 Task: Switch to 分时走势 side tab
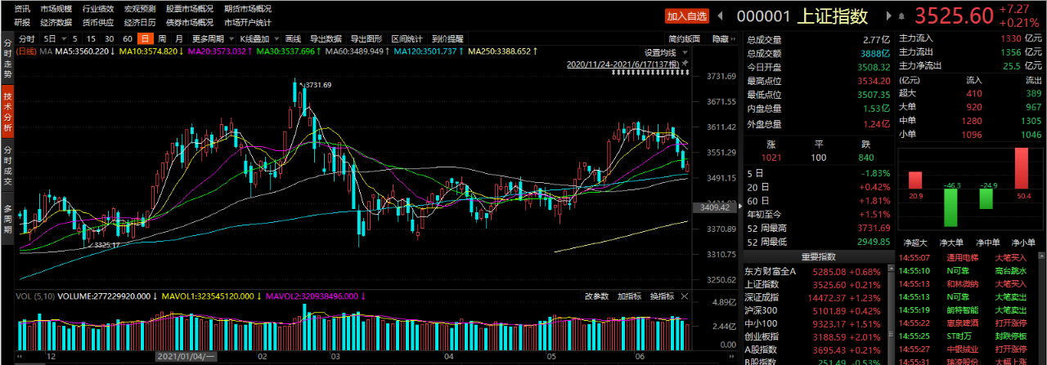tap(7, 58)
